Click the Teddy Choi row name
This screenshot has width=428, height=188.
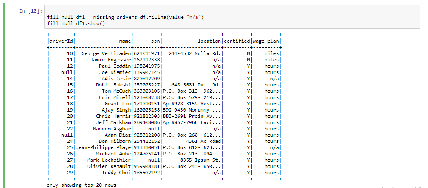pos(116,173)
